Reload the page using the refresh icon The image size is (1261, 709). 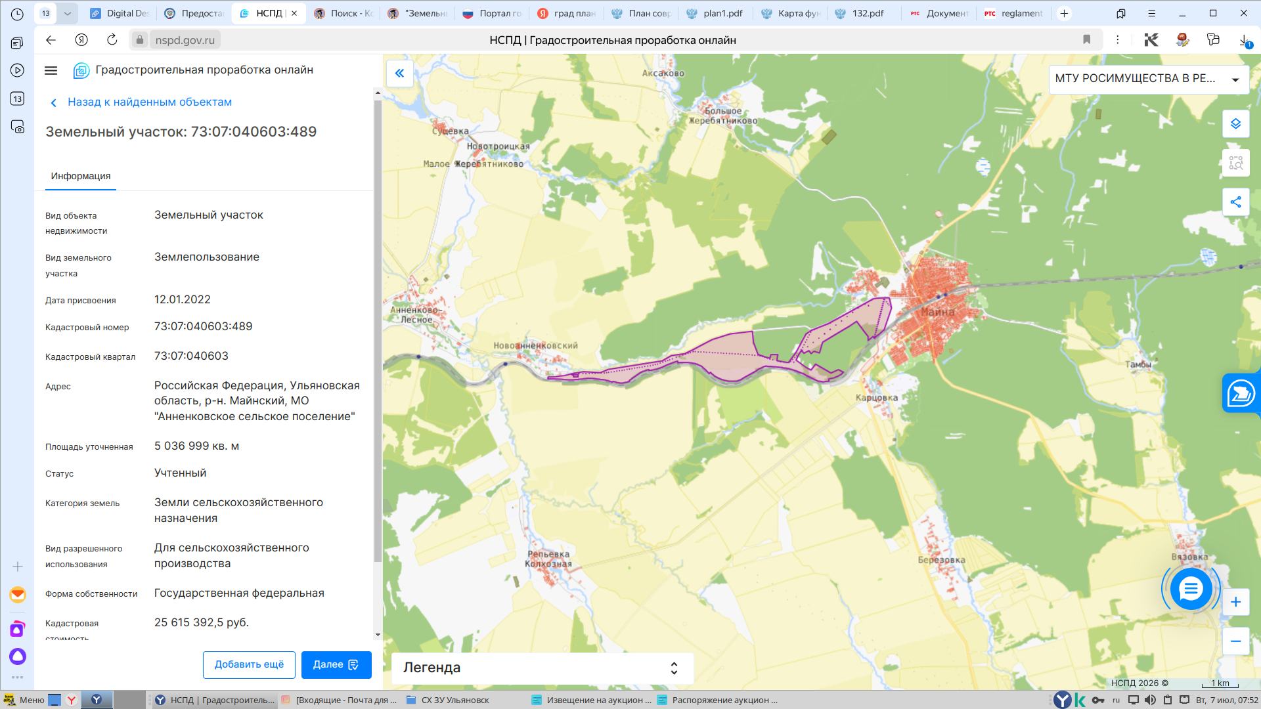click(x=112, y=40)
